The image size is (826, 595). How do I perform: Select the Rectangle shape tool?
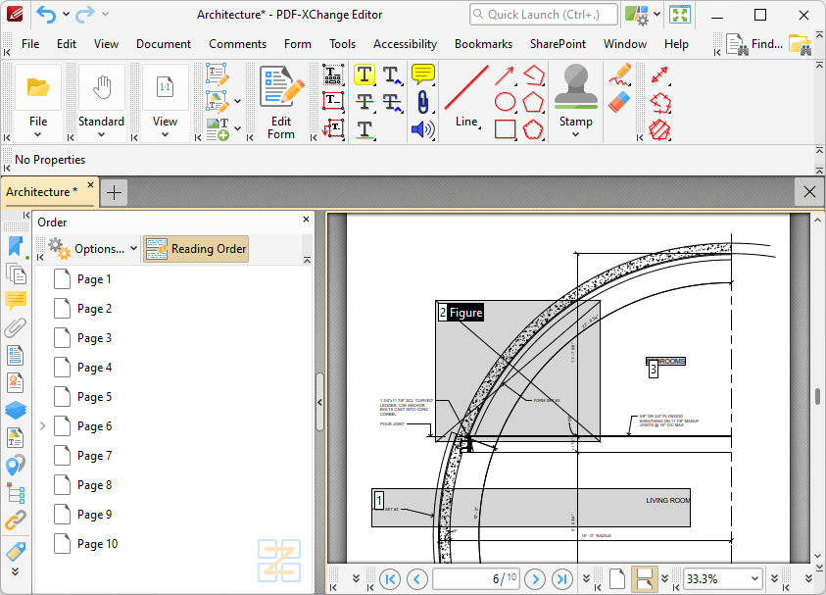point(505,129)
